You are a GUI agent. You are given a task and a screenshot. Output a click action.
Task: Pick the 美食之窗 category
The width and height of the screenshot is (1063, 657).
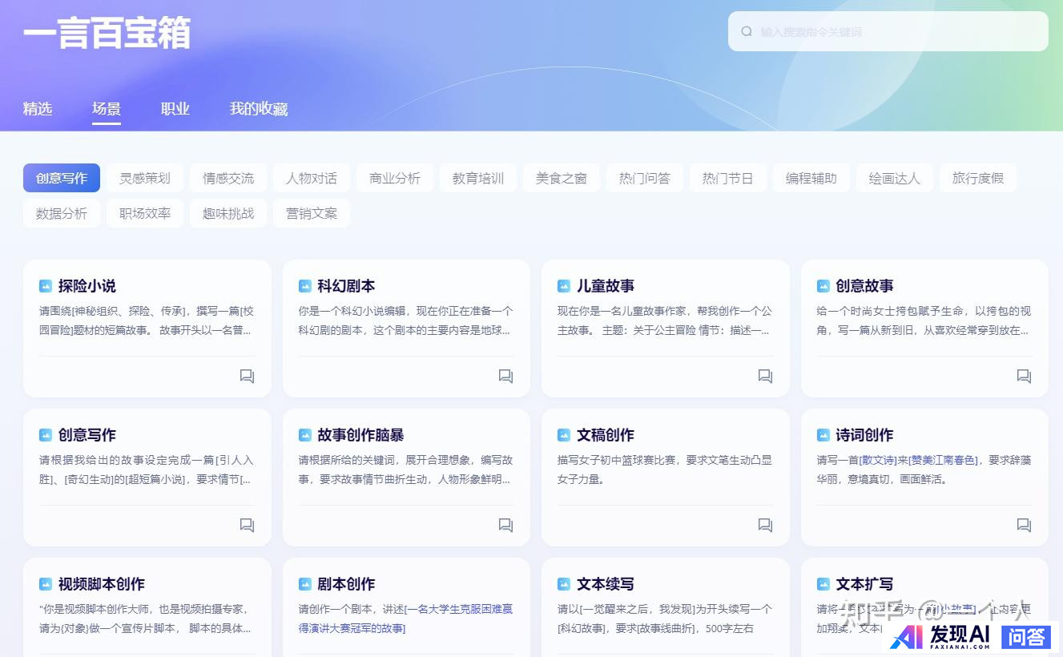click(x=562, y=178)
